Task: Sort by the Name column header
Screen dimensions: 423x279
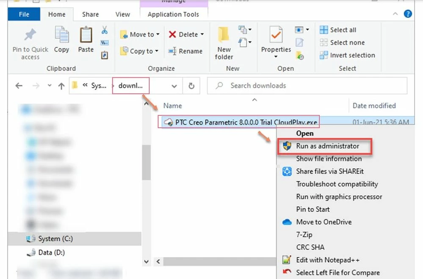Action: point(173,106)
